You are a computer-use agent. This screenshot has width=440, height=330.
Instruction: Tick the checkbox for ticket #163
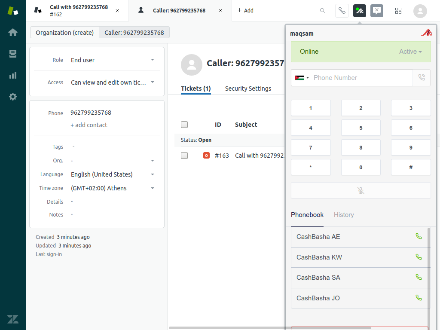pyautogui.click(x=184, y=156)
